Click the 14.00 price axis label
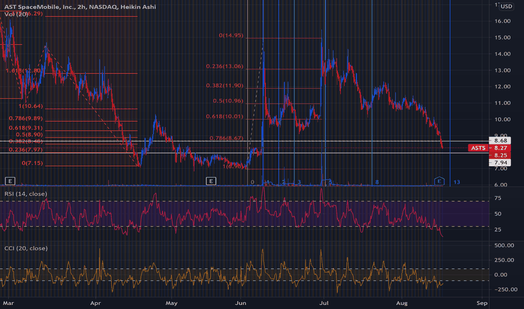Viewport: 524px width, 309px height. pyautogui.click(x=502, y=54)
